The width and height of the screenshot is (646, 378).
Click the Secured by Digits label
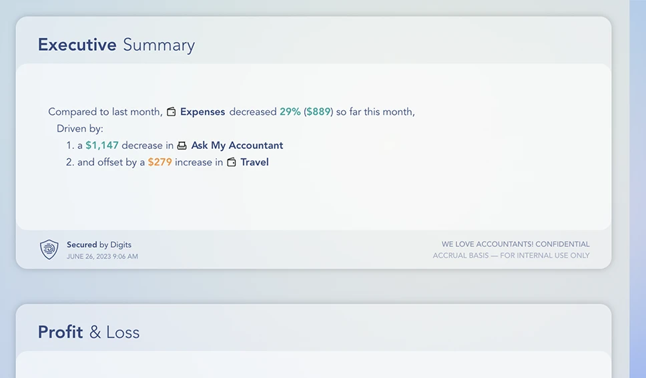(x=99, y=244)
